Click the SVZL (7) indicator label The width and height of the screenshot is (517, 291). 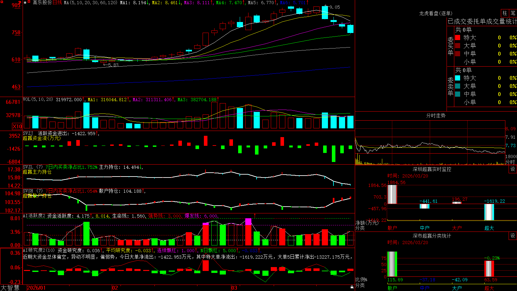(33, 167)
